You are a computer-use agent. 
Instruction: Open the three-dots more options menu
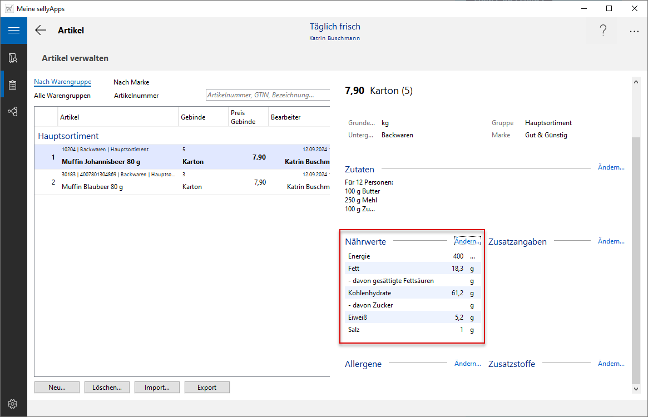[634, 31]
